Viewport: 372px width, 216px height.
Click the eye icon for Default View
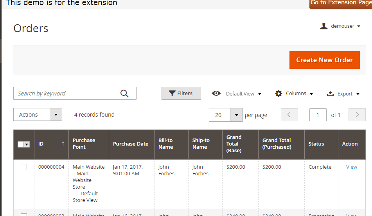[216, 94]
